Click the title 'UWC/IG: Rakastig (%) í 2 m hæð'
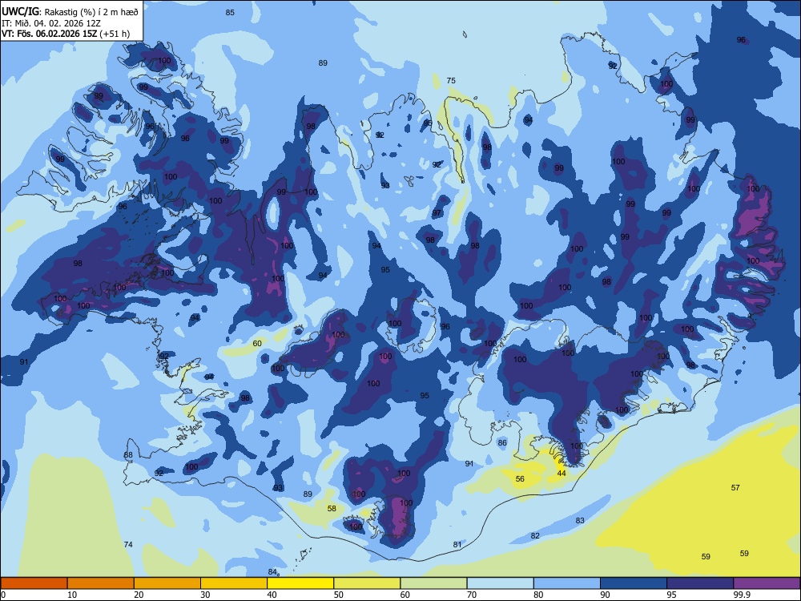 (x=70, y=12)
